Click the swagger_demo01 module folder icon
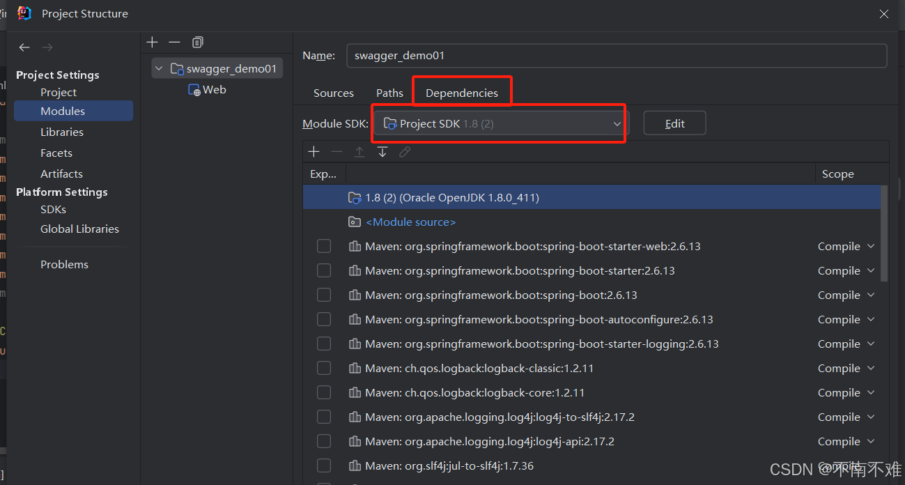The width and height of the screenshot is (905, 485). [x=177, y=68]
